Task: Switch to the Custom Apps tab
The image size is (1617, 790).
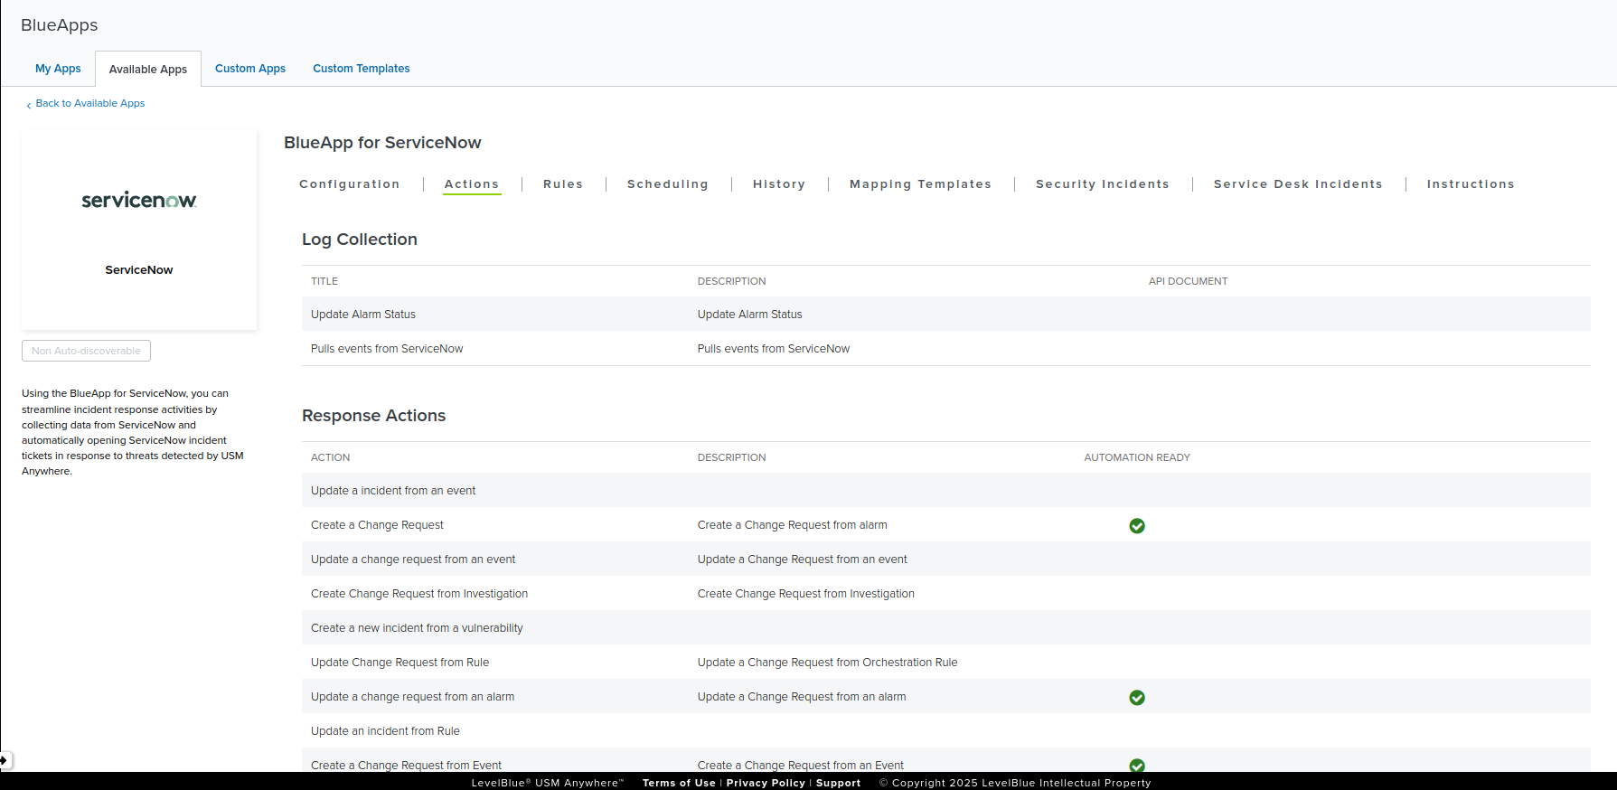Action: 250,69
